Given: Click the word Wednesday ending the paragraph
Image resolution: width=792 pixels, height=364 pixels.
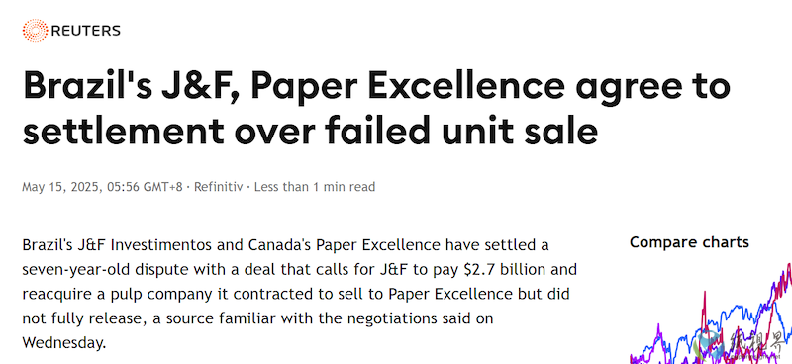Looking at the screenshot, I should (64, 343).
